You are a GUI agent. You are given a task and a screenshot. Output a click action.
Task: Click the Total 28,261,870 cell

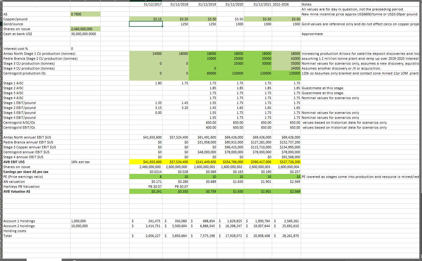[287, 236]
